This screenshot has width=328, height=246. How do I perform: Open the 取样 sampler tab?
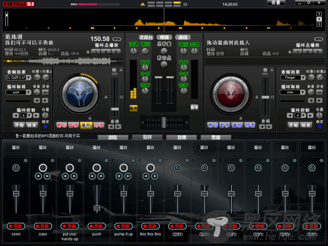pos(147,137)
